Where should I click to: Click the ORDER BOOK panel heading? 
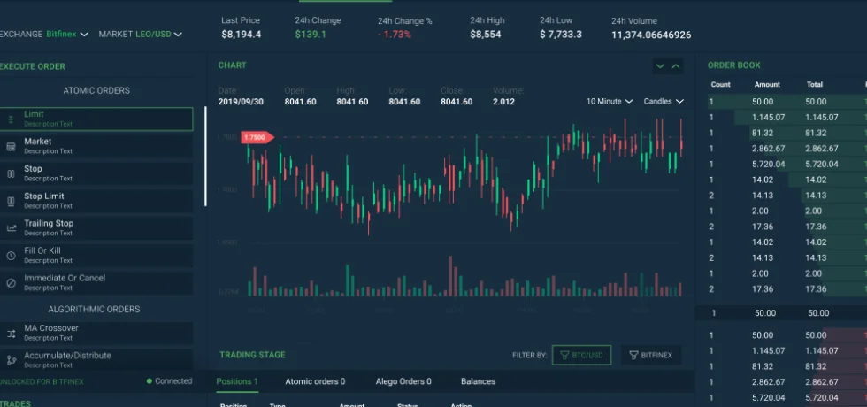point(733,65)
